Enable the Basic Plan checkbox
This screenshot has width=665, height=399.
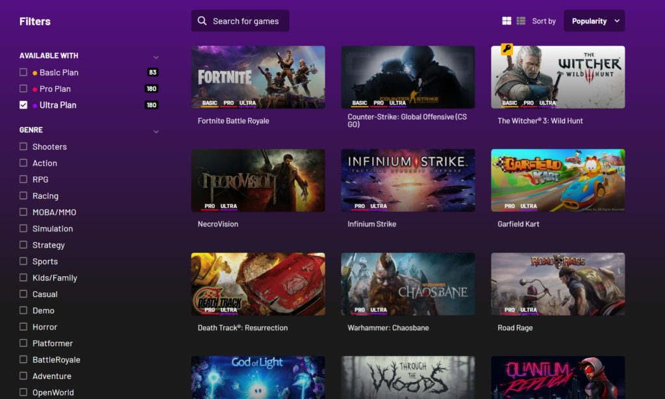pos(23,72)
